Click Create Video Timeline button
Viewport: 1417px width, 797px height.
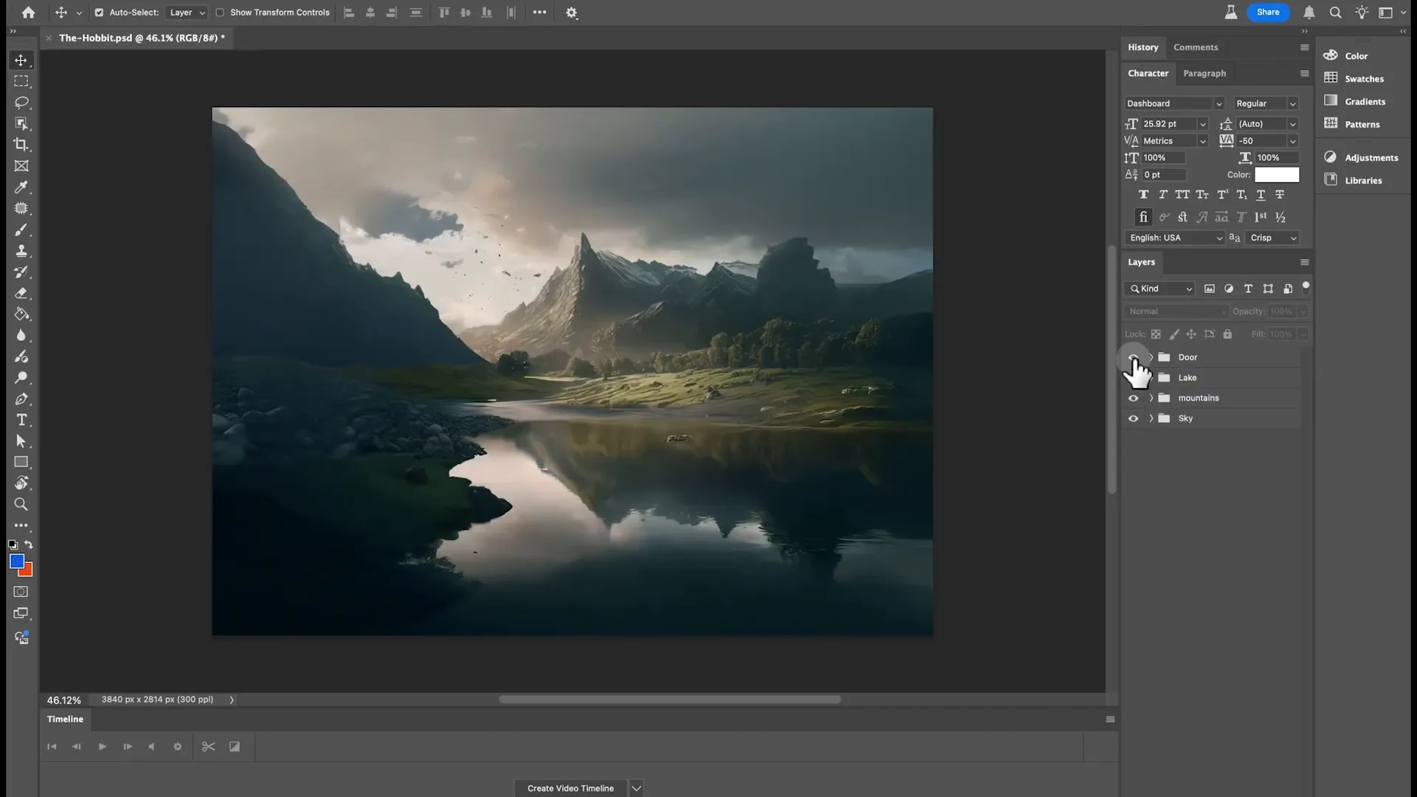pyautogui.click(x=570, y=788)
